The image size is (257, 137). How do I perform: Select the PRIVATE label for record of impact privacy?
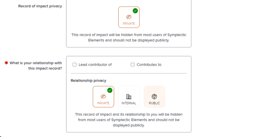click(129, 24)
